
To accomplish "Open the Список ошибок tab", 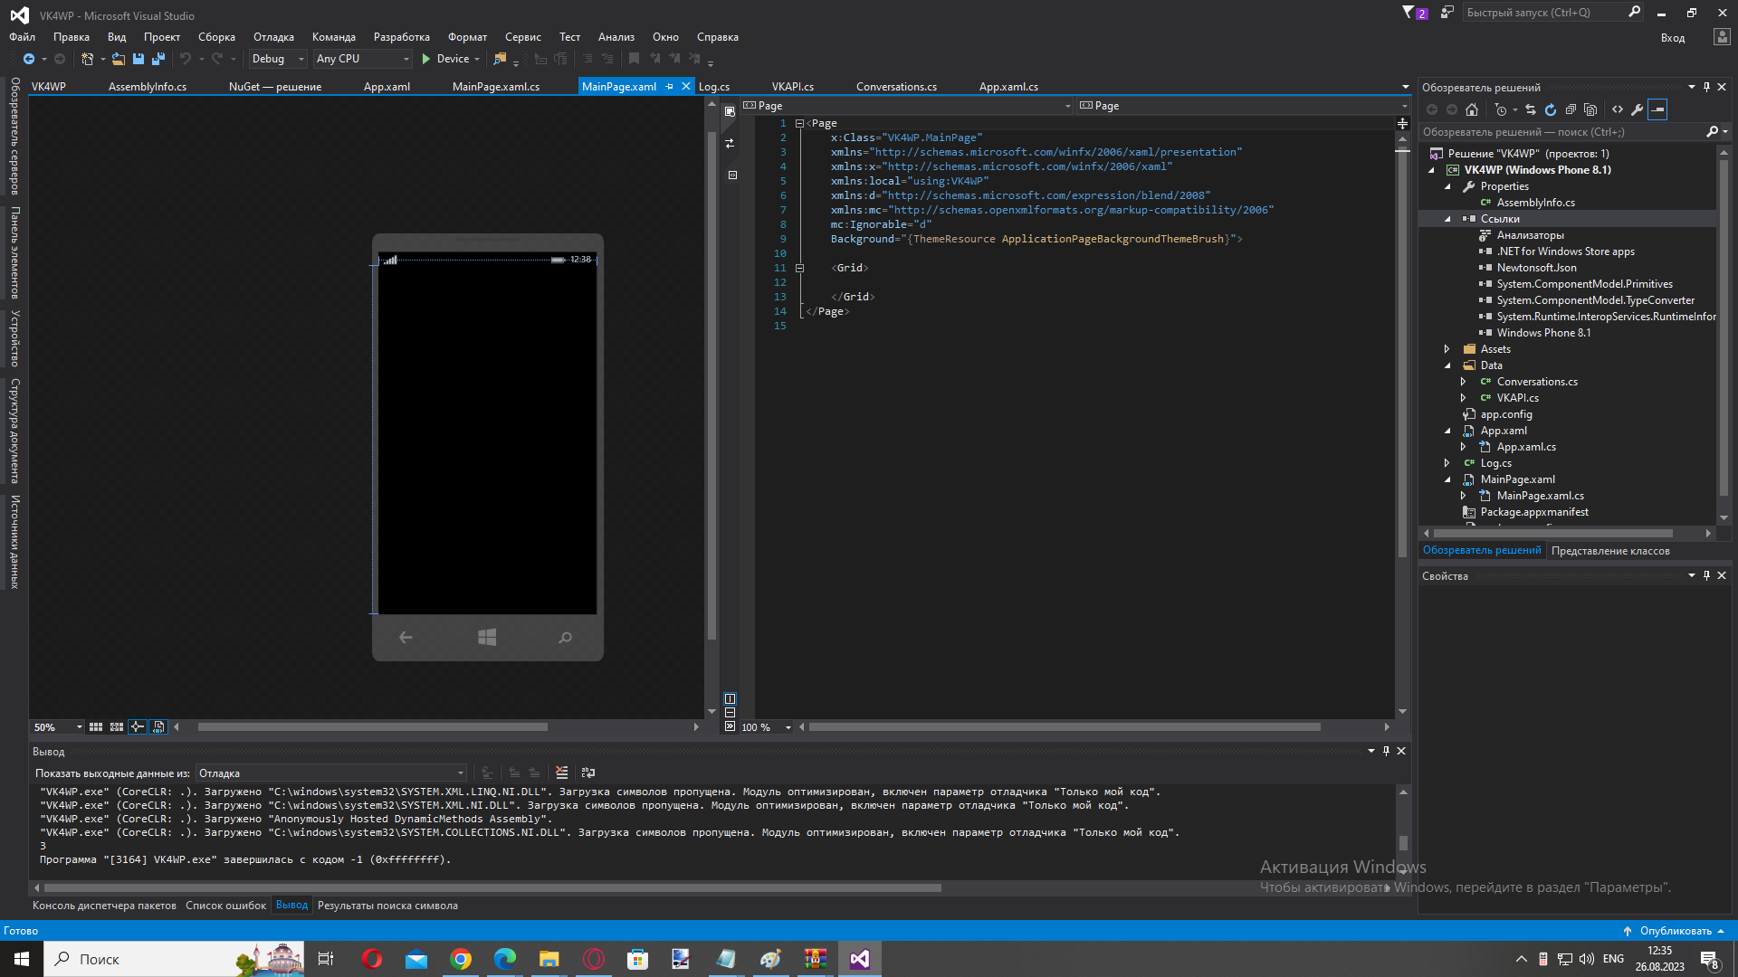I will pos(225,906).
